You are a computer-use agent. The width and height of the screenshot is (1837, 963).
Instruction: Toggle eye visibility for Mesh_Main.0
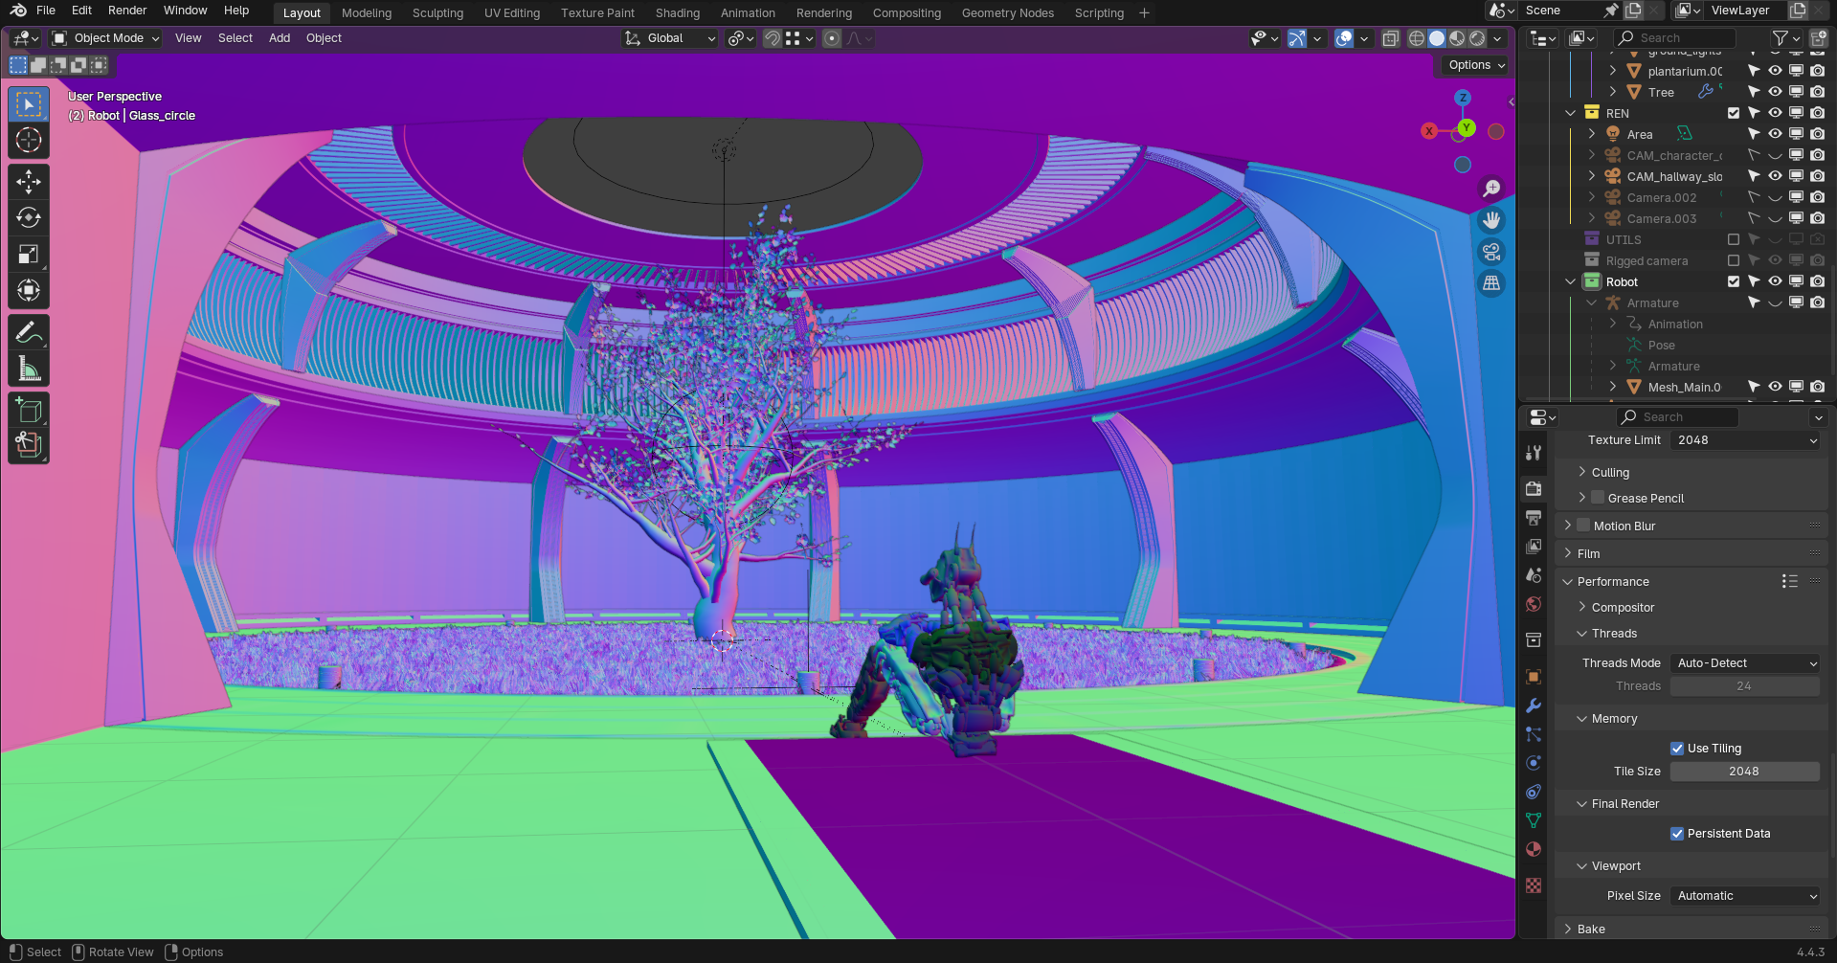click(x=1775, y=387)
